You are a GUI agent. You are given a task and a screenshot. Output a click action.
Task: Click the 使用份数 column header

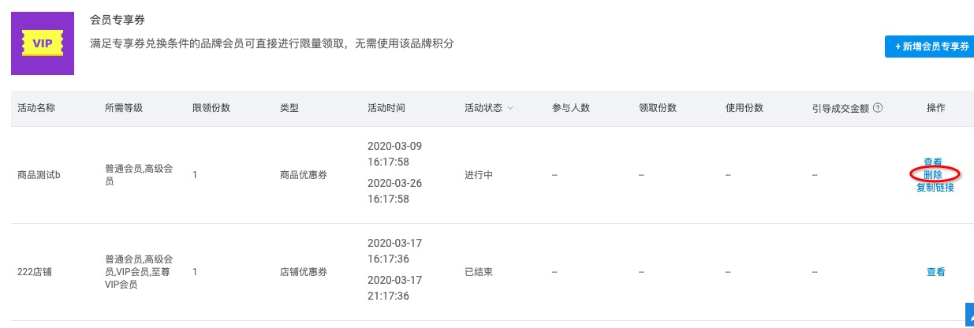pos(744,108)
